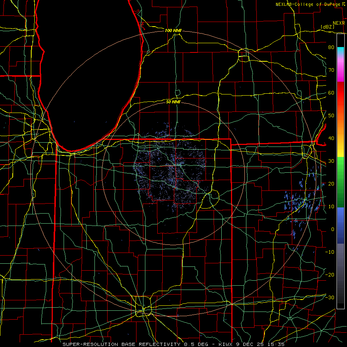The height and width of the screenshot is (347, 347).
Task: Click the 60 dBZ scale value
Action: [331, 93]
